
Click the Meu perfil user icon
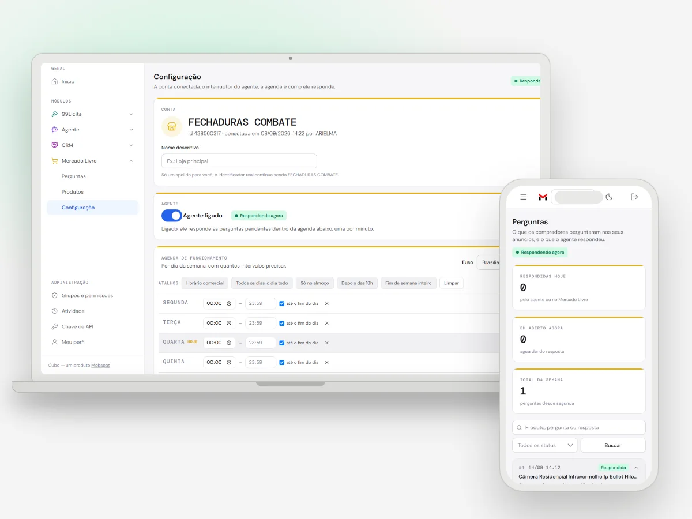(x=55, y=342)
